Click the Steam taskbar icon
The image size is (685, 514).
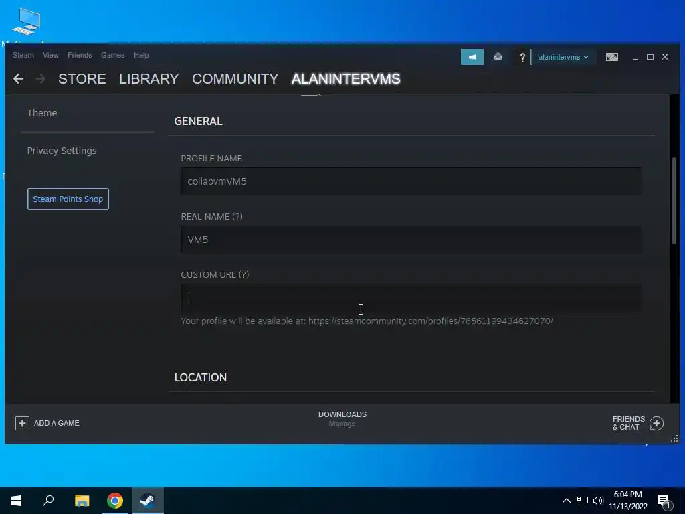147,501
